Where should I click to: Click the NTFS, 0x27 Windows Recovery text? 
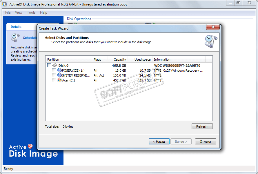[x=179, y=70]
